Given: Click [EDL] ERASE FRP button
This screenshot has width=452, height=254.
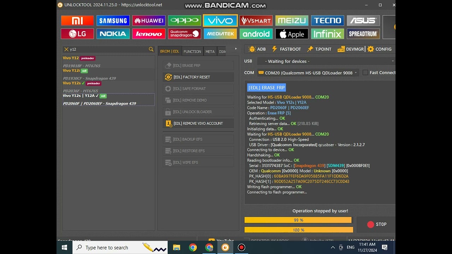Looking at the screenshot, I should coord(198,66).
